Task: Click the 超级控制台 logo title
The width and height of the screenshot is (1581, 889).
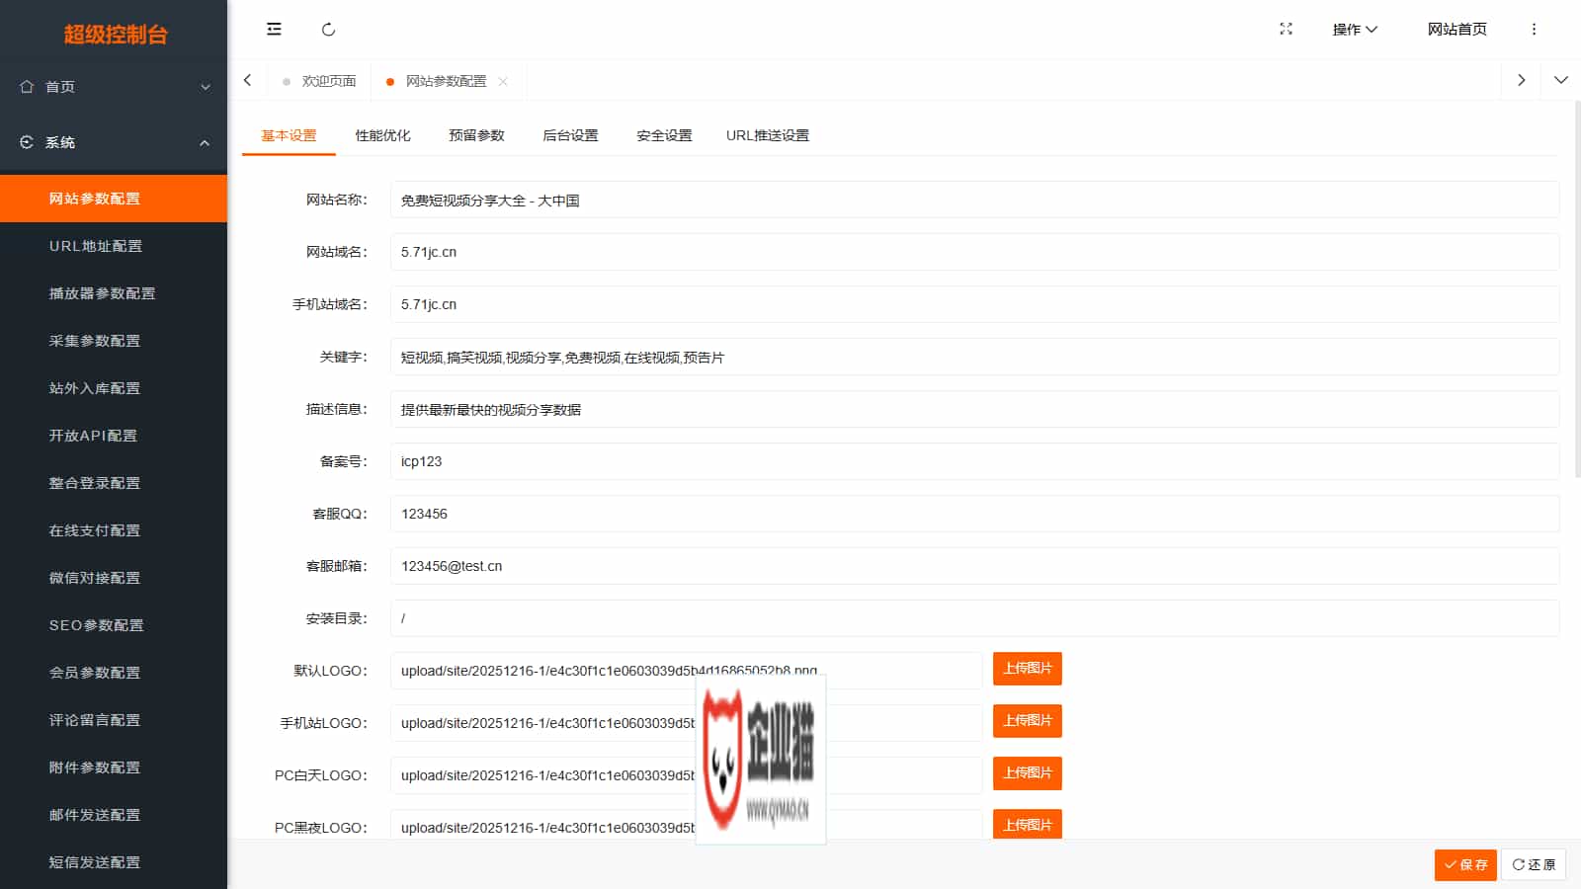Action: click(116, 35)
